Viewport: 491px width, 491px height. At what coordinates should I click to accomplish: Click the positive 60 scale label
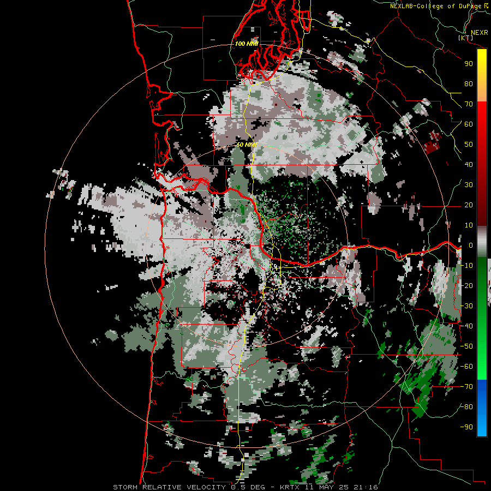(469, 124)
